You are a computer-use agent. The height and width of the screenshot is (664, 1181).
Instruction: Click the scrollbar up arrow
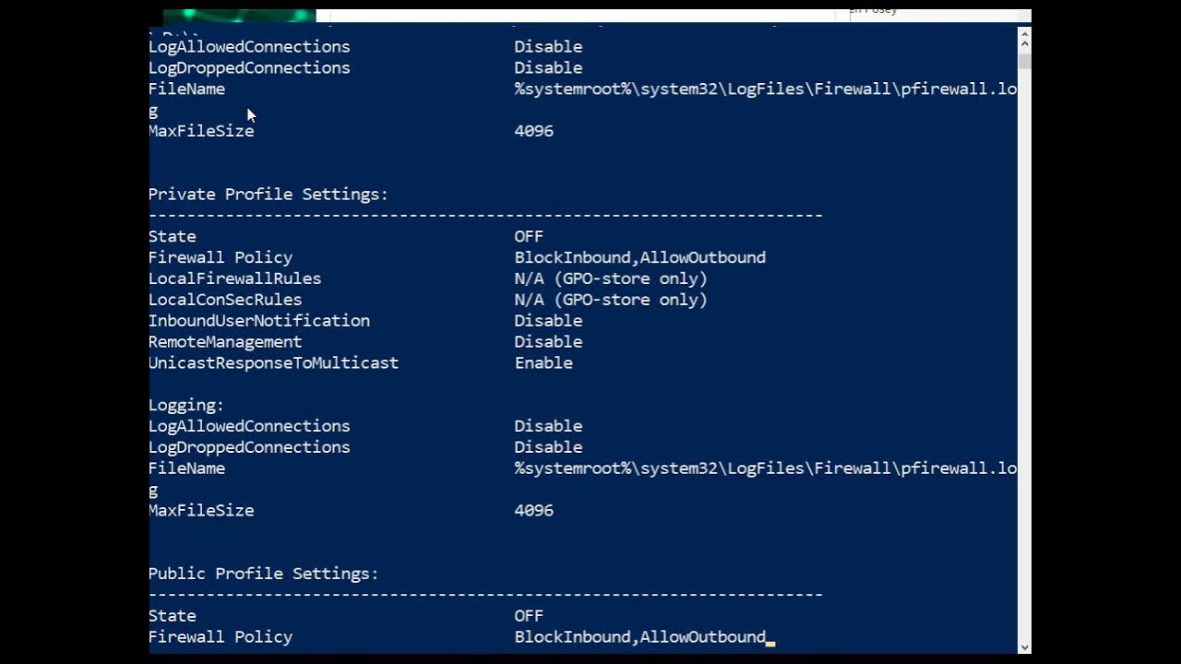1024,39
